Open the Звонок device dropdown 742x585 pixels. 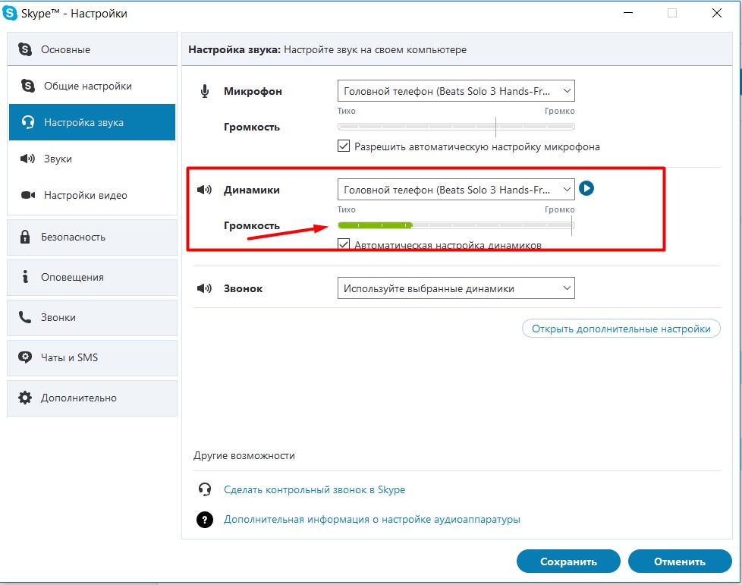coord(456,288)
